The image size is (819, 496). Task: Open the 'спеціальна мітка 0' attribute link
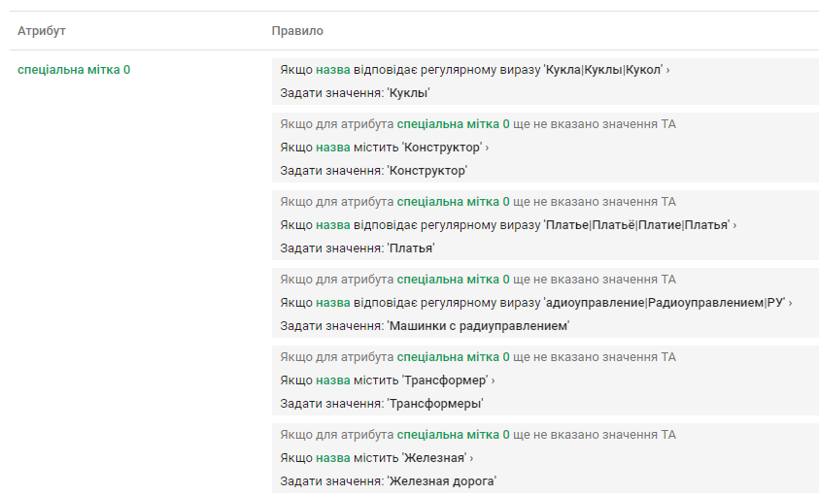[x=74, y=70]
